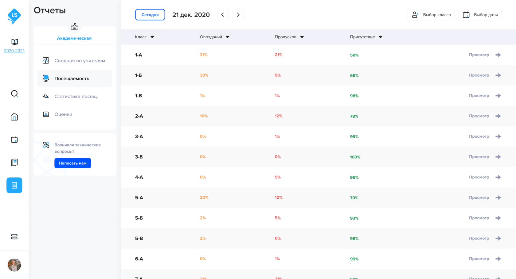
Task: Go to previous date with left chevron
Action: [x=223, y=15]
